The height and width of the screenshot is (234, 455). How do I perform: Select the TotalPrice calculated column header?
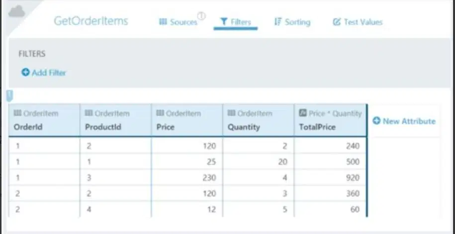pos(330,120)
